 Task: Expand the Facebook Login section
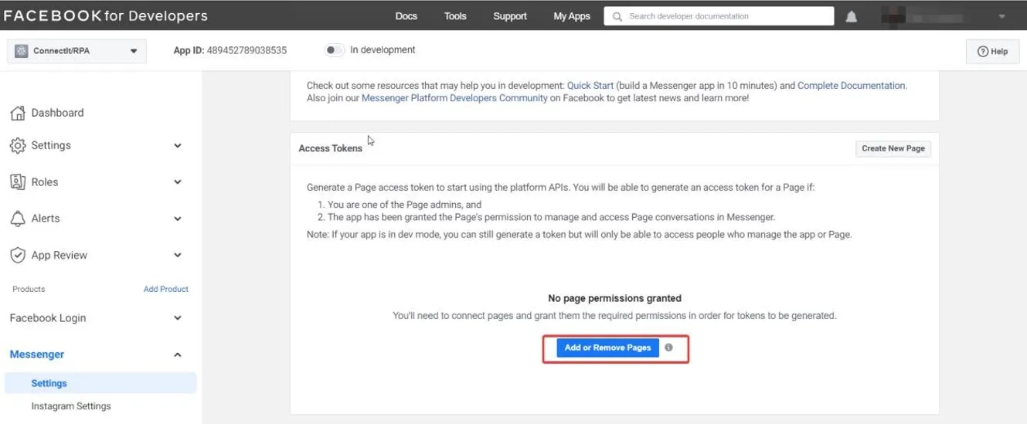click(x=177, y=318)
